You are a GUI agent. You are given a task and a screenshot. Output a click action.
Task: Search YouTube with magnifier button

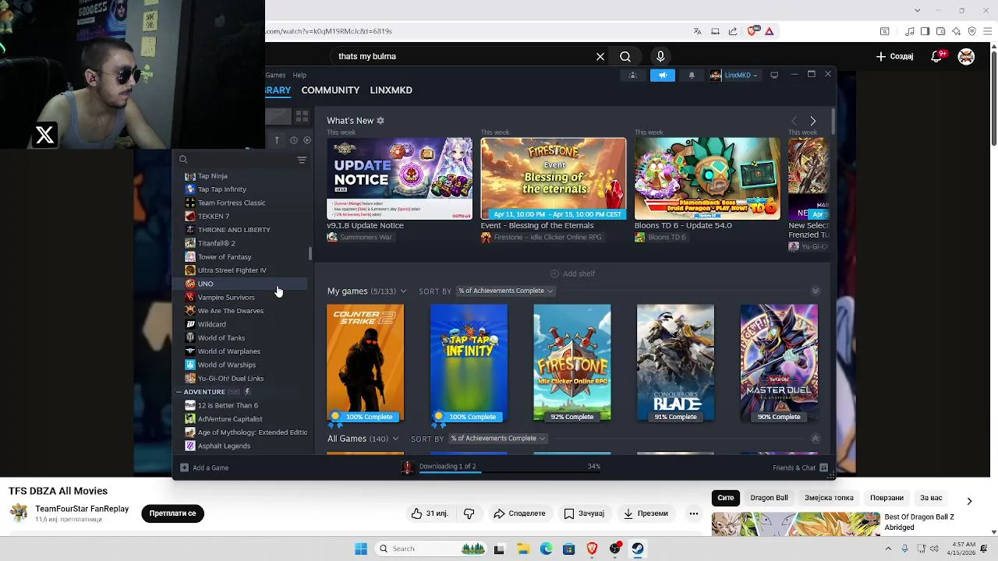tap(625, 56)
